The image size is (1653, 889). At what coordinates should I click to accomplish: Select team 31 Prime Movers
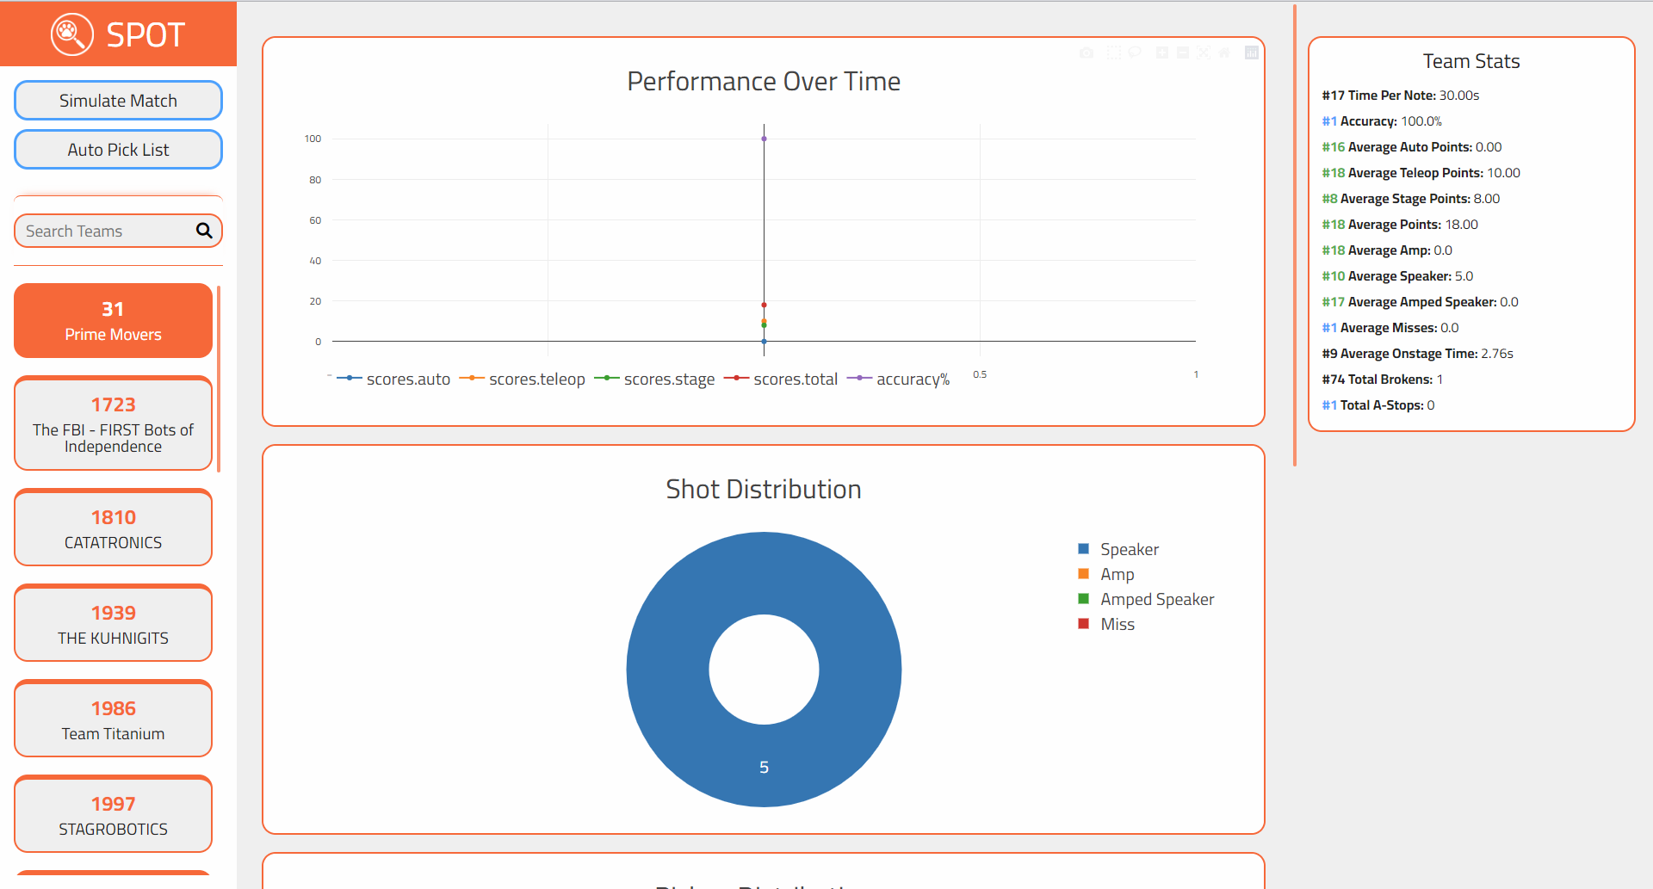(x=113, y=320)
